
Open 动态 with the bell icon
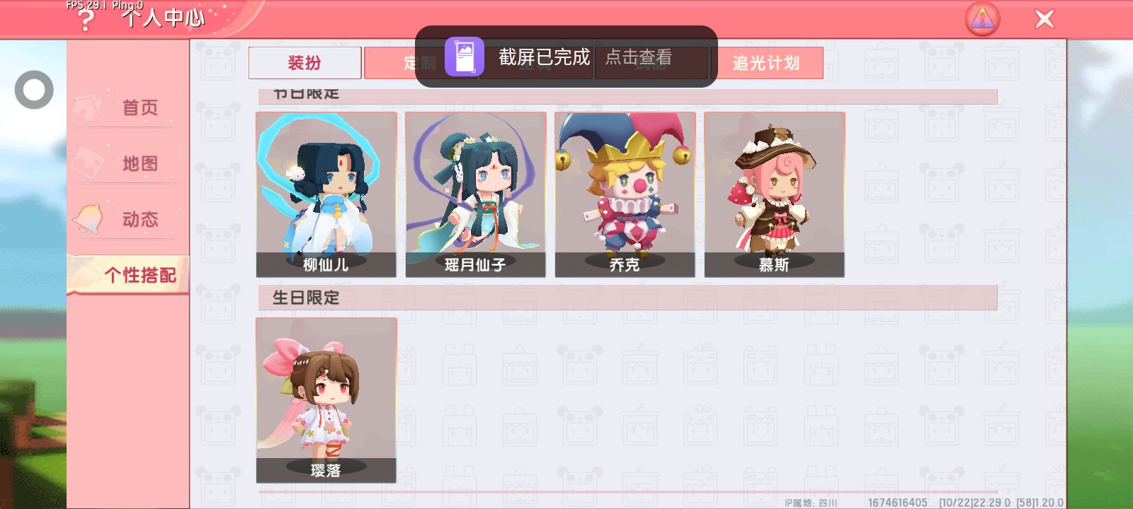point(127,219)
